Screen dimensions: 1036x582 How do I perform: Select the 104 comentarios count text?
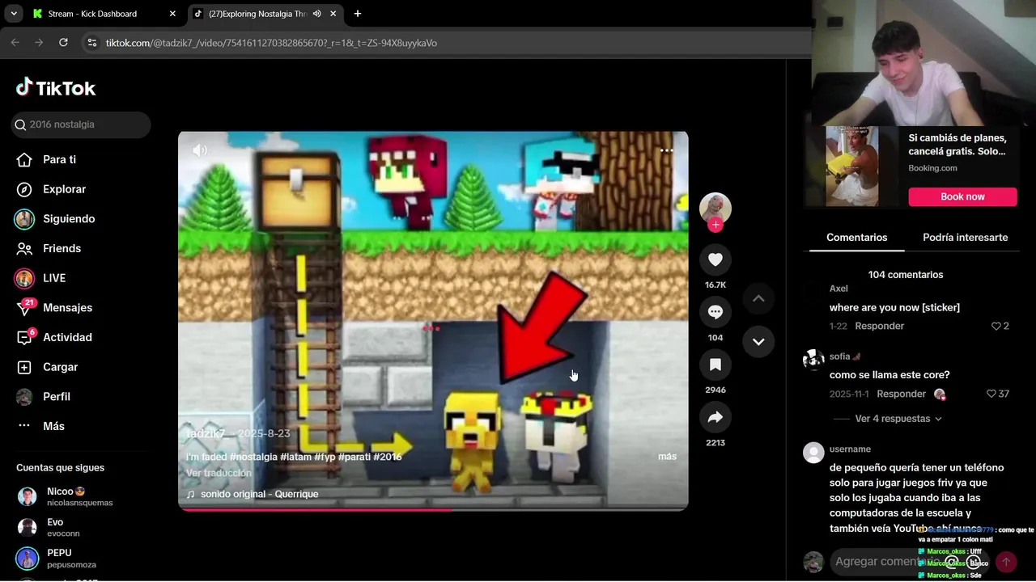pos(905,275)
